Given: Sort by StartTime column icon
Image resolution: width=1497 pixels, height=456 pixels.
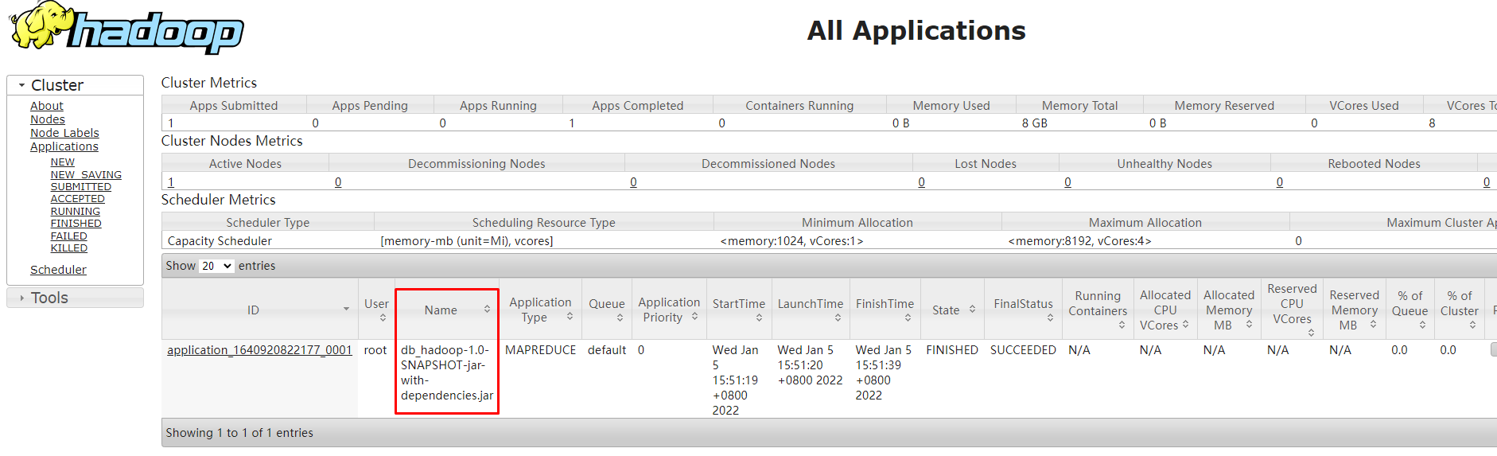Looking at the screenshot, I should tap(759, 318).
